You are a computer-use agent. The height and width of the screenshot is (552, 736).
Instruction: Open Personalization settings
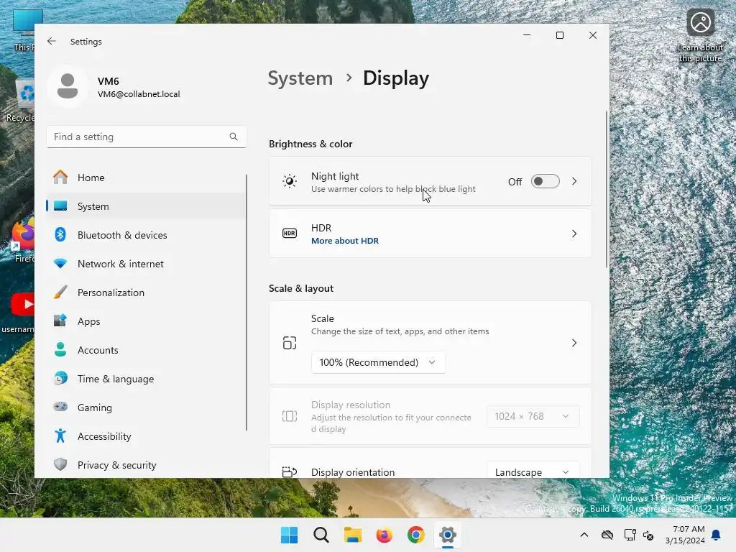(x=147, y=293)
